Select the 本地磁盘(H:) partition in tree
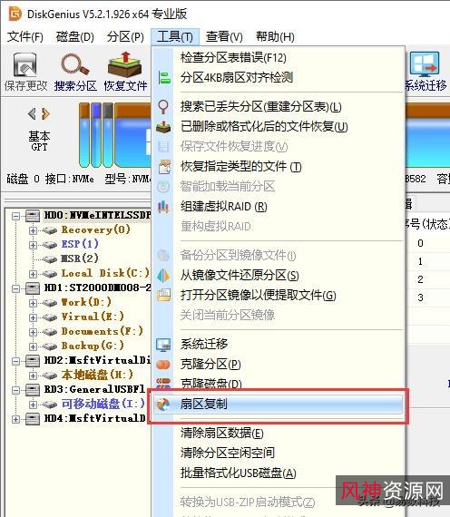 (97, 375)
